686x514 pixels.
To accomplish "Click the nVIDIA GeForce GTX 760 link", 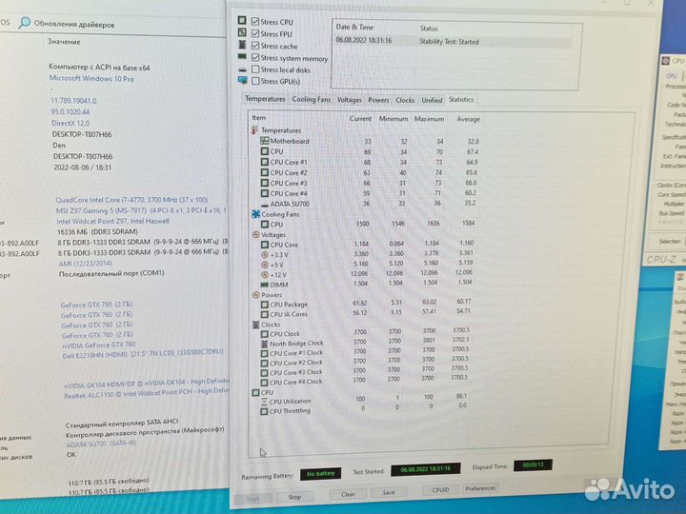I will 99,346.
